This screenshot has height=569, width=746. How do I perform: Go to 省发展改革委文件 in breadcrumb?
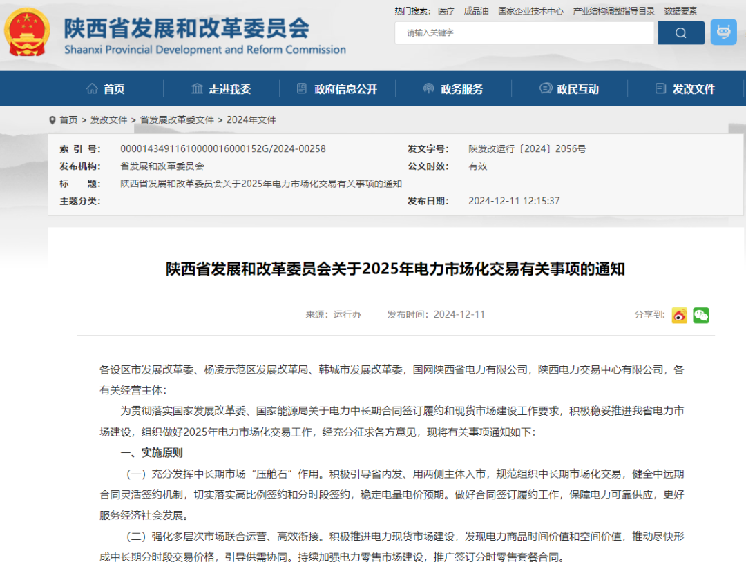click(177, 120)
